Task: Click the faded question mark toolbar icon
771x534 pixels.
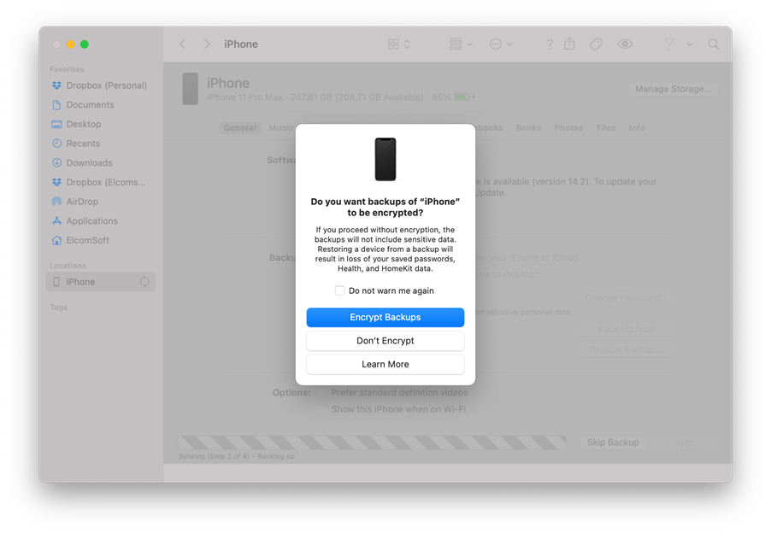Action: [668, 44]
